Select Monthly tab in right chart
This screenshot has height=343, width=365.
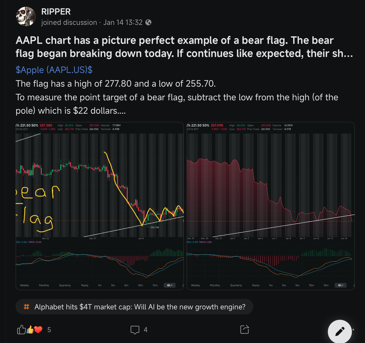(215, 285)
